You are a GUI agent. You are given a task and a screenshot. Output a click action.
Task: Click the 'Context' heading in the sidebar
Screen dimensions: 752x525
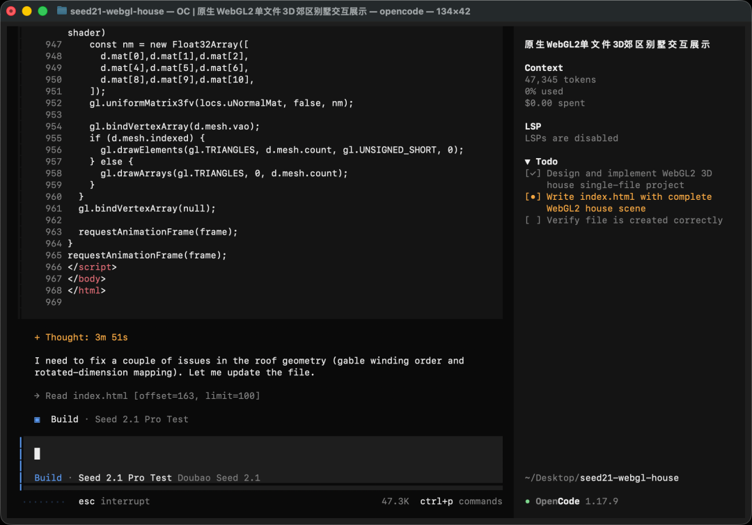(543, 68)
